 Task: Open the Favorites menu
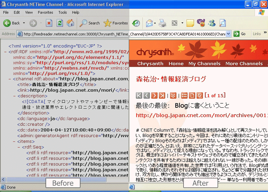pyautogui.click(x=46, y=12)
